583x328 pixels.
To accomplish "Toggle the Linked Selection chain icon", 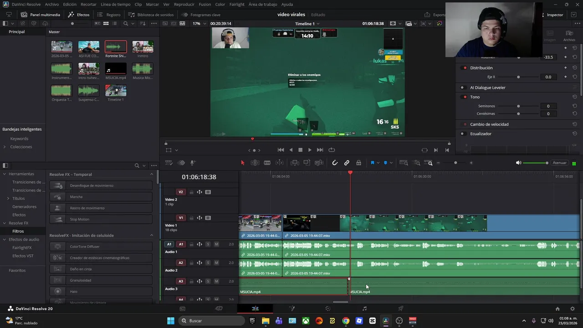I will pos(347,163).
